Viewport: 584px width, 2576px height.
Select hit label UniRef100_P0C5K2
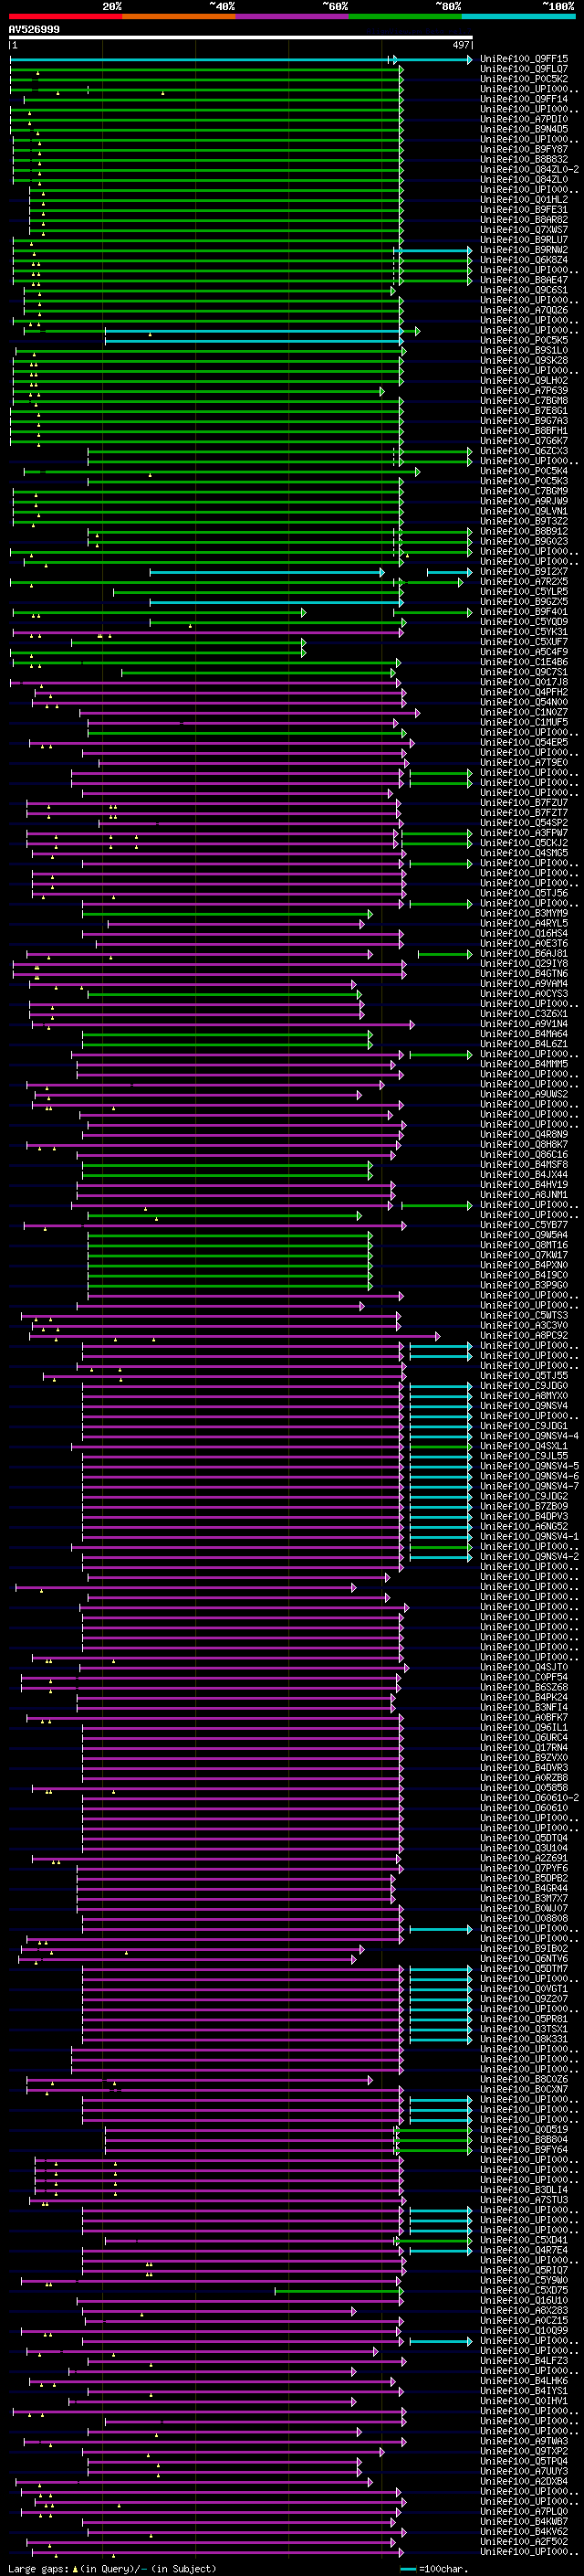click(x=524, y=80)
